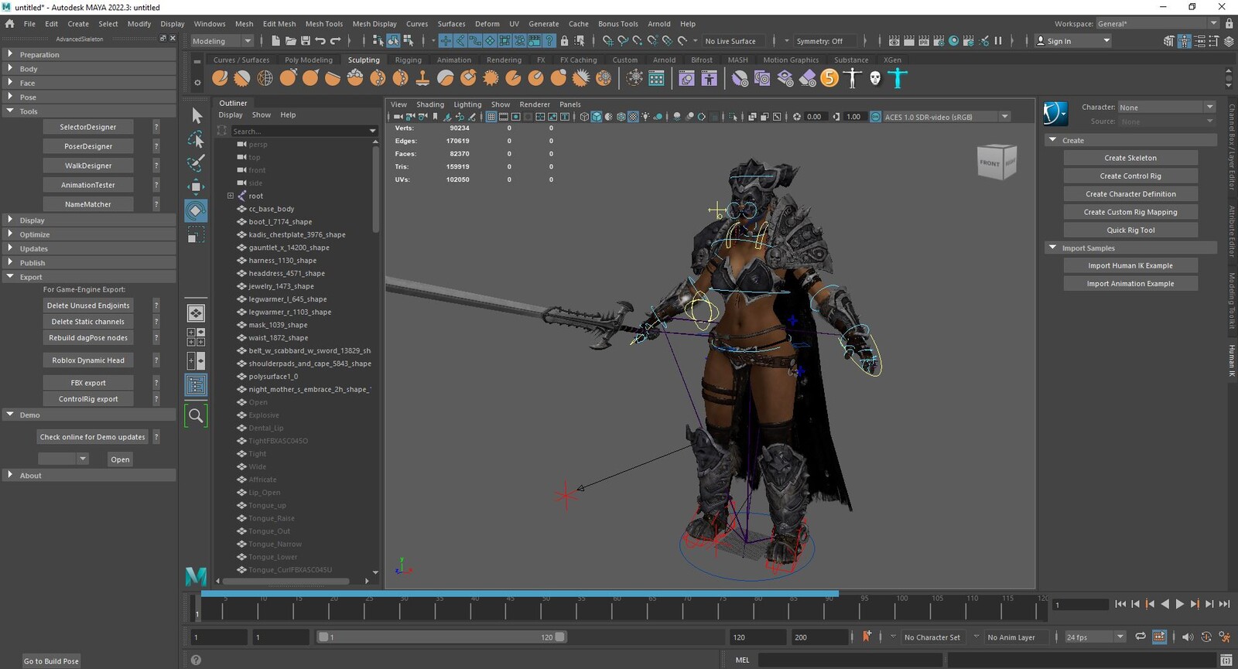This screenshot has width=1238, height=669.
Task: Choose the Move tool in the toolbox
Action: (x=197, y=186)
